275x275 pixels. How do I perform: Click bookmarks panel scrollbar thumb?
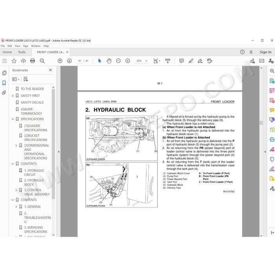pos(53,144)
